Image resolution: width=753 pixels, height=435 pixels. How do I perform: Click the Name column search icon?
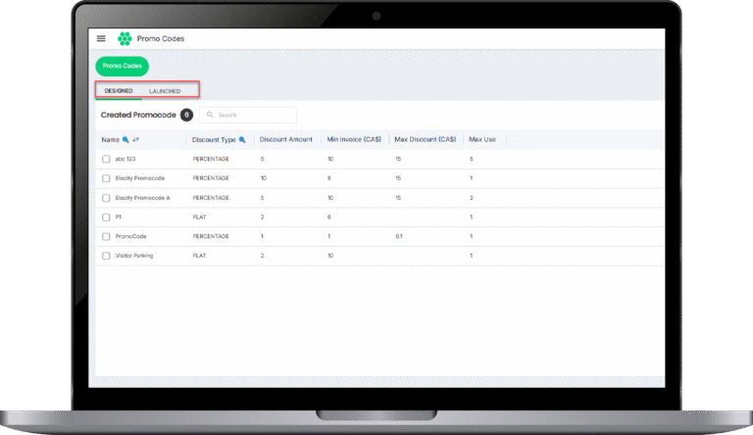click(125, 140)
